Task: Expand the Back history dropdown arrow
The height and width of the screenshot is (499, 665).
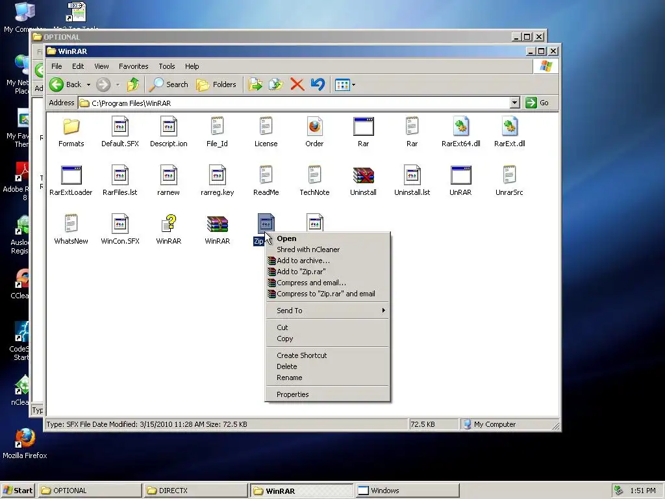Action: [x=88, y=85]
